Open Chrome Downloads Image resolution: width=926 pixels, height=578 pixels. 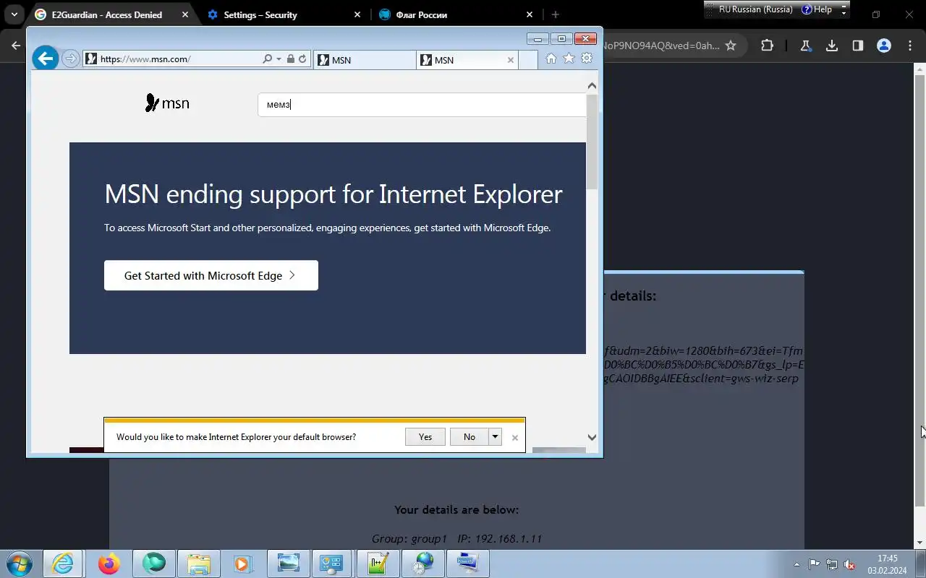click(832, 46)
